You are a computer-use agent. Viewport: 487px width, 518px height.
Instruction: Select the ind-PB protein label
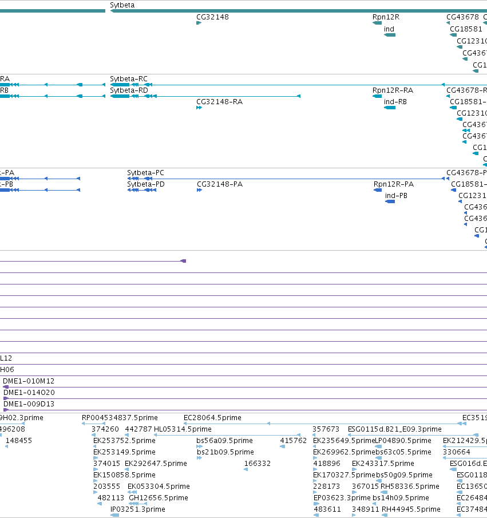click(x=396, y=196)
